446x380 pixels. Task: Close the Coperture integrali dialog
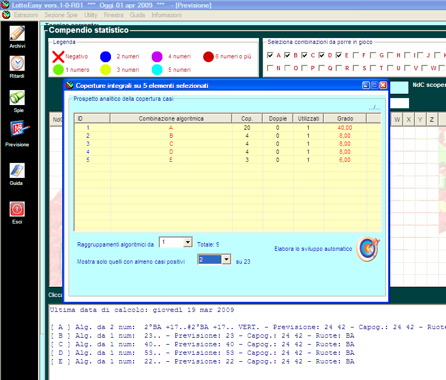tap(383, 85)
